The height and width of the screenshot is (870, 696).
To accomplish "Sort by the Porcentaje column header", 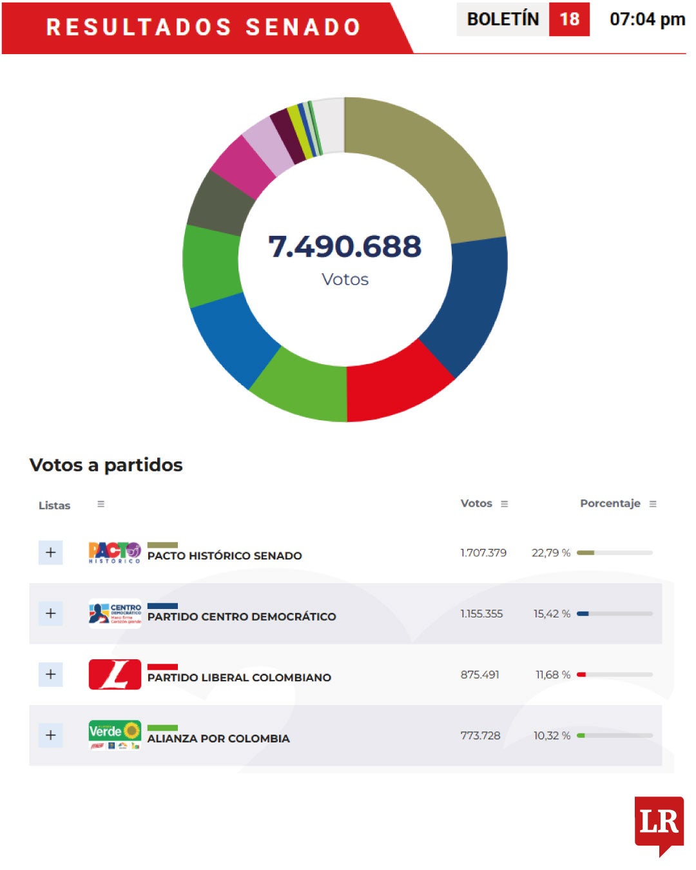I will pyautogui.click(x=610, y=503).
